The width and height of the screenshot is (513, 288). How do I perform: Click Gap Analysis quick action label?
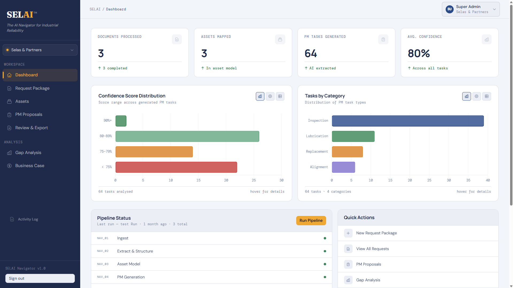click(x=368, y=280)
